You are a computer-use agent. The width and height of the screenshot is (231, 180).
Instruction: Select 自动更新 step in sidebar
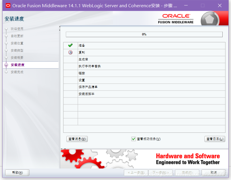[17, 36]
